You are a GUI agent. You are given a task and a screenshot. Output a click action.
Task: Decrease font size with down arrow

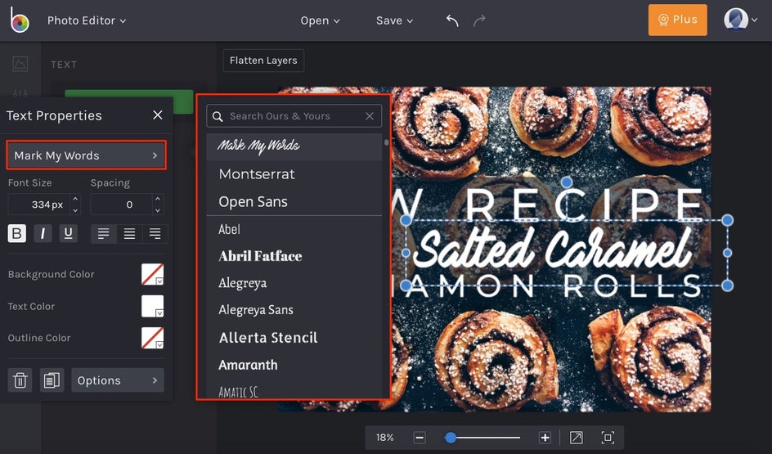[75, 210]
